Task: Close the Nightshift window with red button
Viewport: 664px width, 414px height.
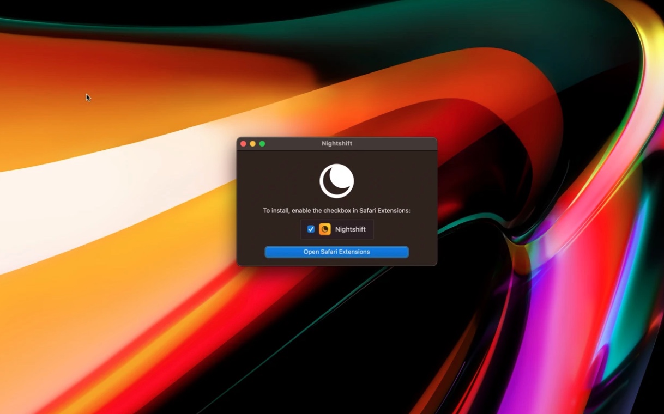Action: [243, 144]
